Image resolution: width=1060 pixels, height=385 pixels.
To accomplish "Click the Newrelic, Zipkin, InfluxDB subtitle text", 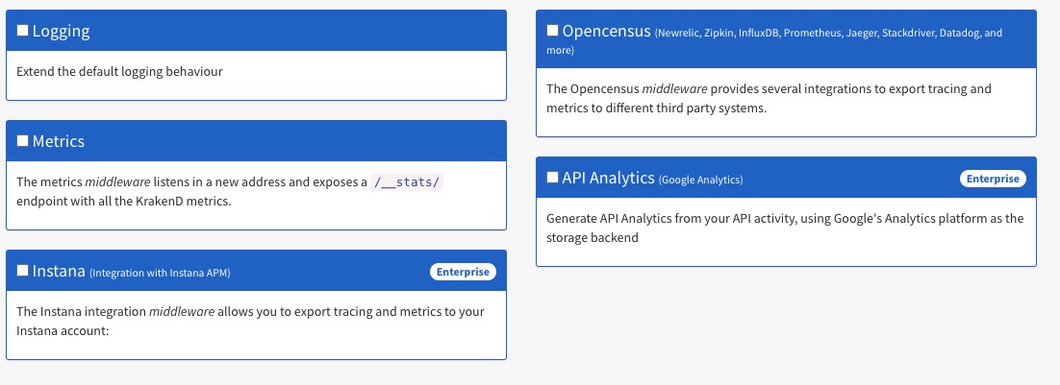I will click(774, 41).
